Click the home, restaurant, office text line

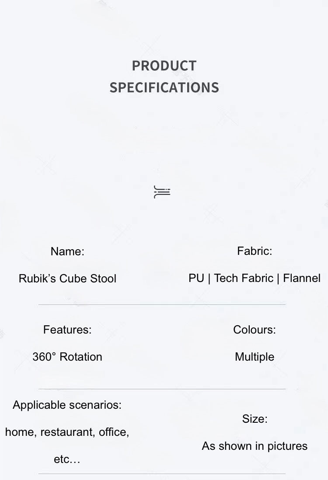click(67, 432)
